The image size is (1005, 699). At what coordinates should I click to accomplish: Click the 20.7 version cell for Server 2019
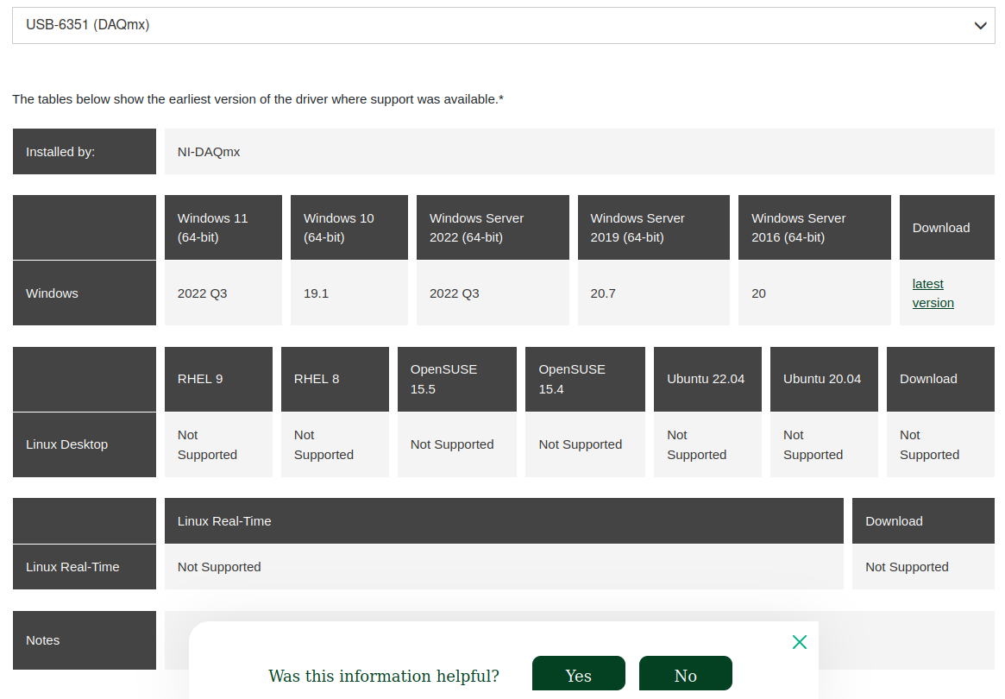click(x=653, y=293)
